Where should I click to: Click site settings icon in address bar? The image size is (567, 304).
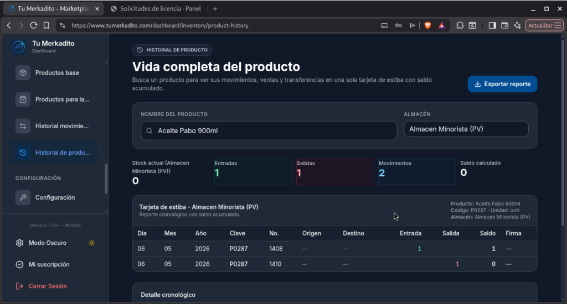[63, 25]
